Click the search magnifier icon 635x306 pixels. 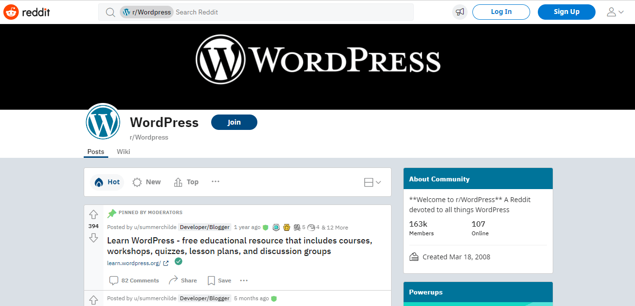point(110,12)
